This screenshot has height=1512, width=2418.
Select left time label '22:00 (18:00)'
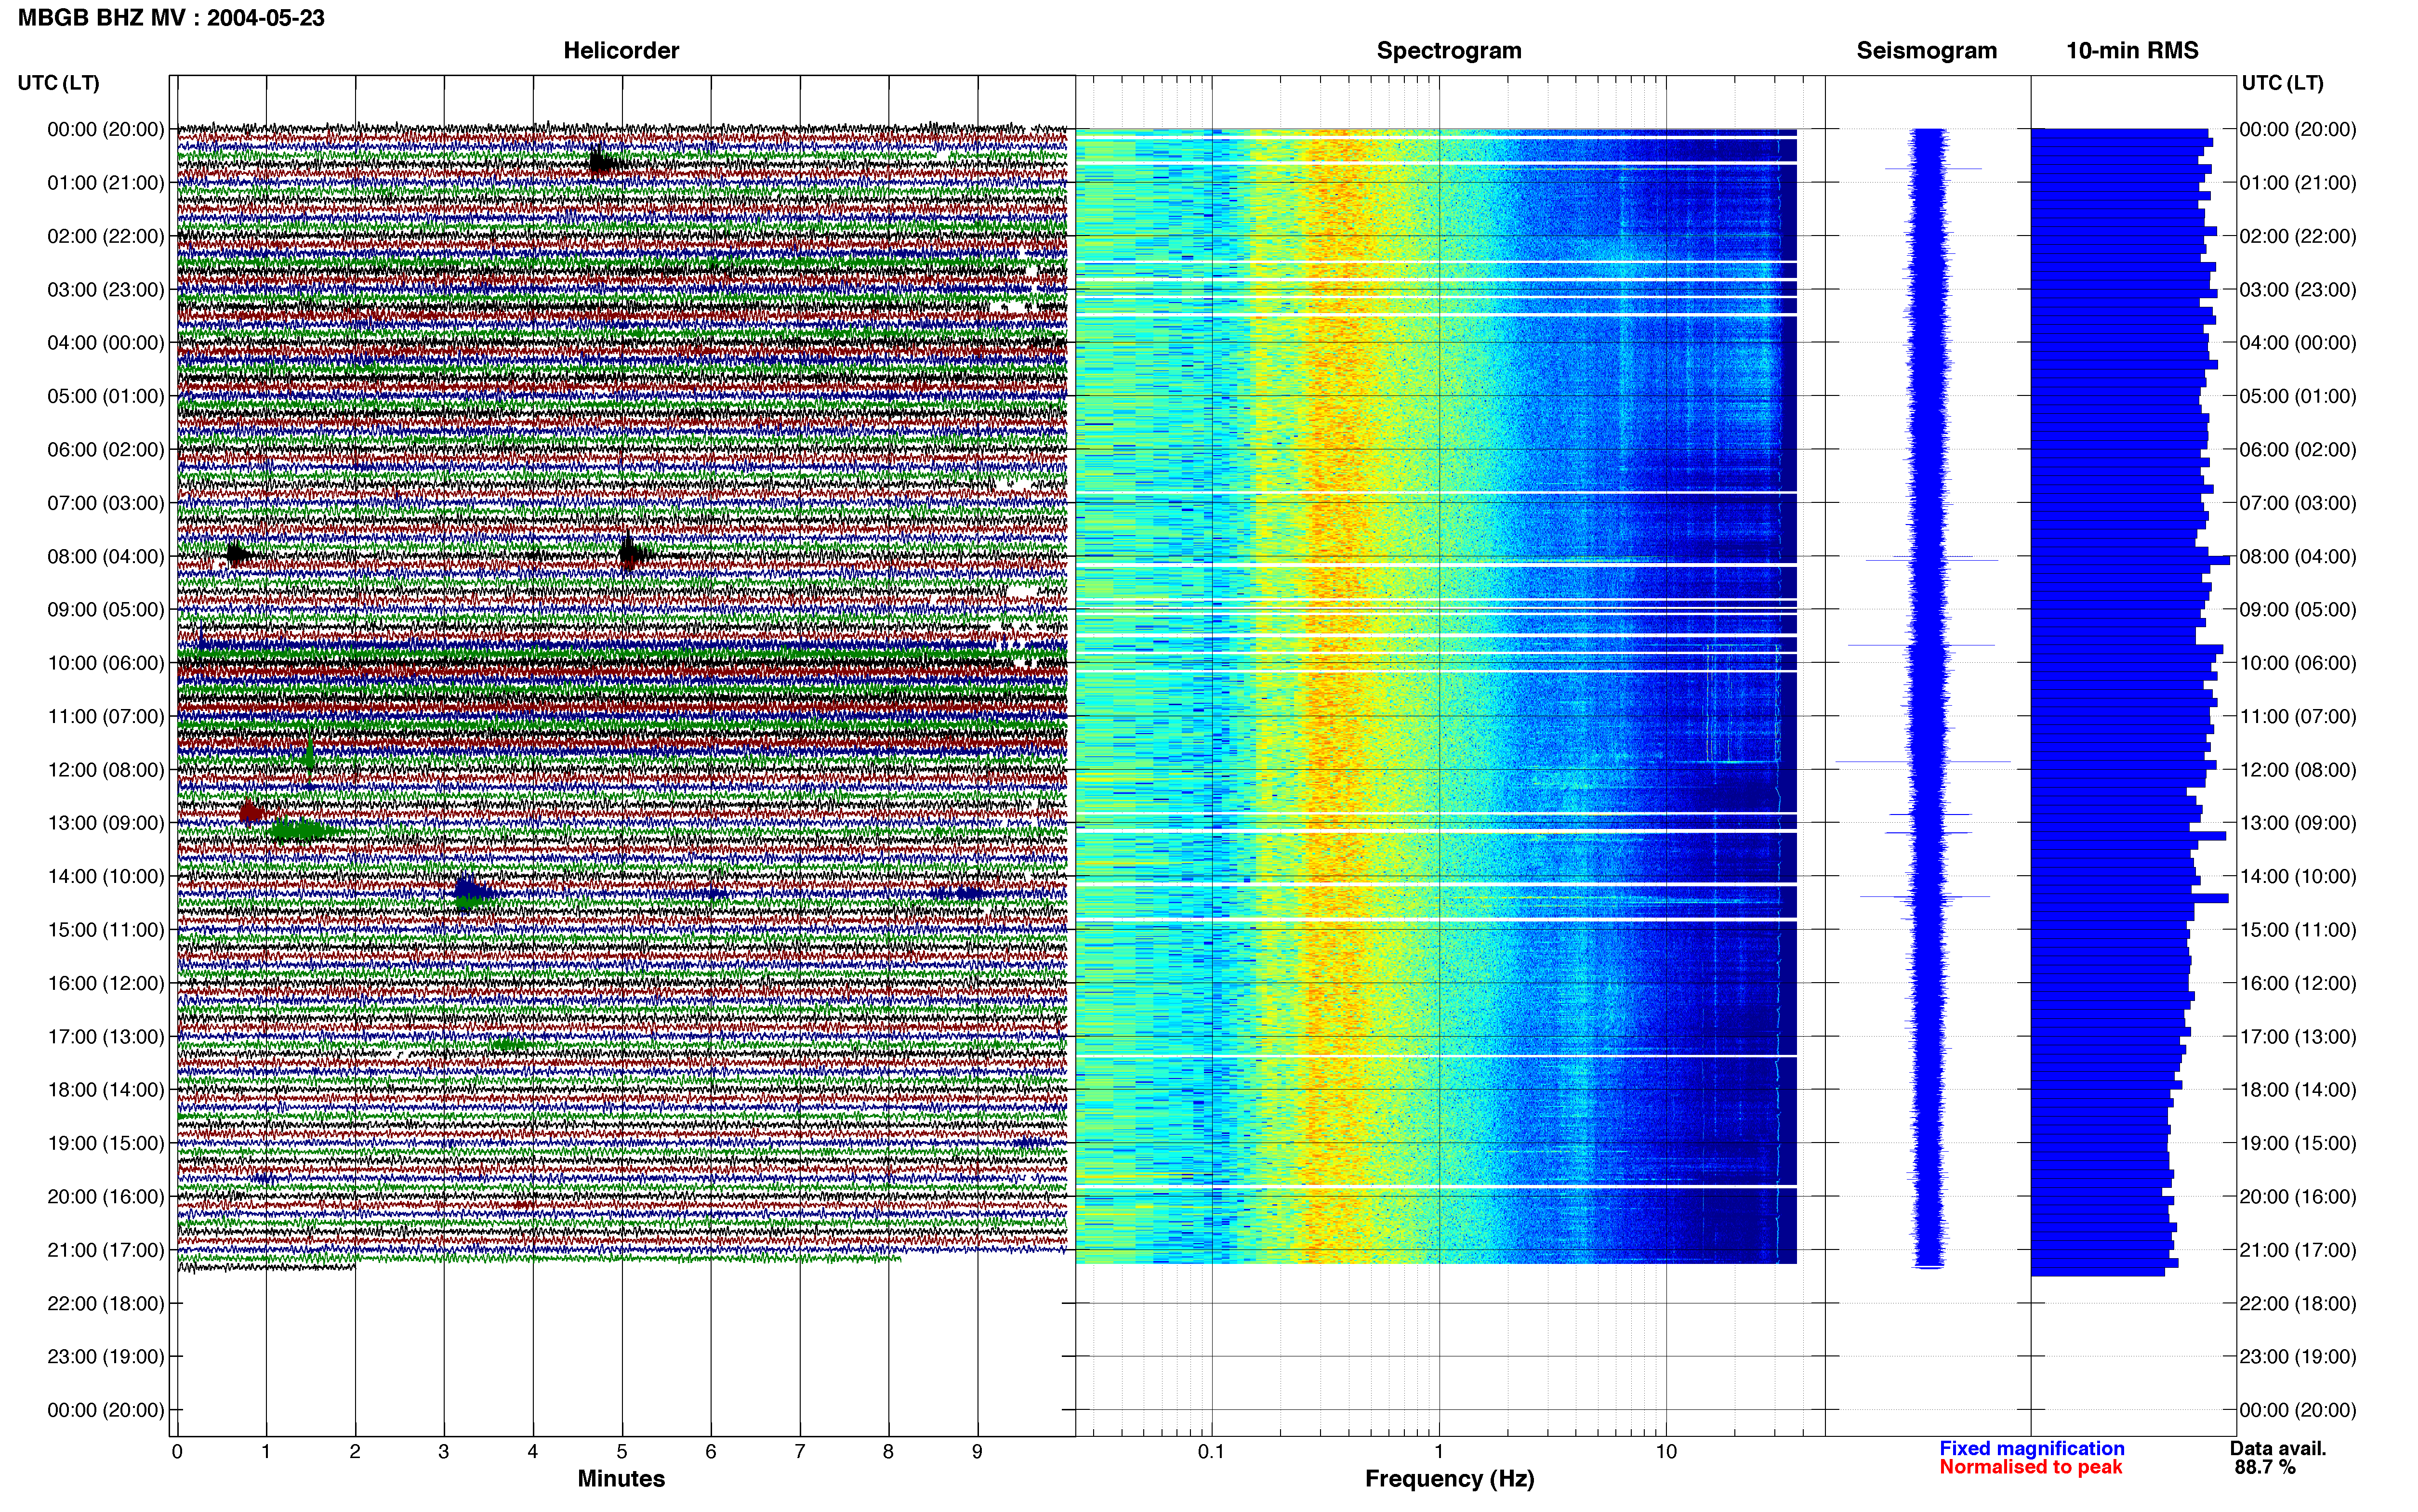106,1303
